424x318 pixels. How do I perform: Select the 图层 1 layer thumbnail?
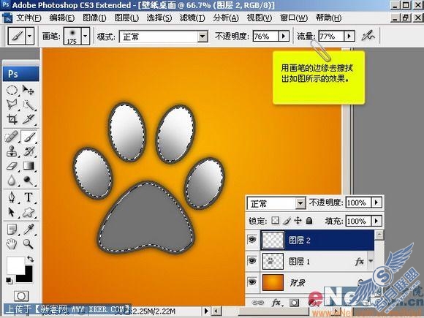[273, 261]
